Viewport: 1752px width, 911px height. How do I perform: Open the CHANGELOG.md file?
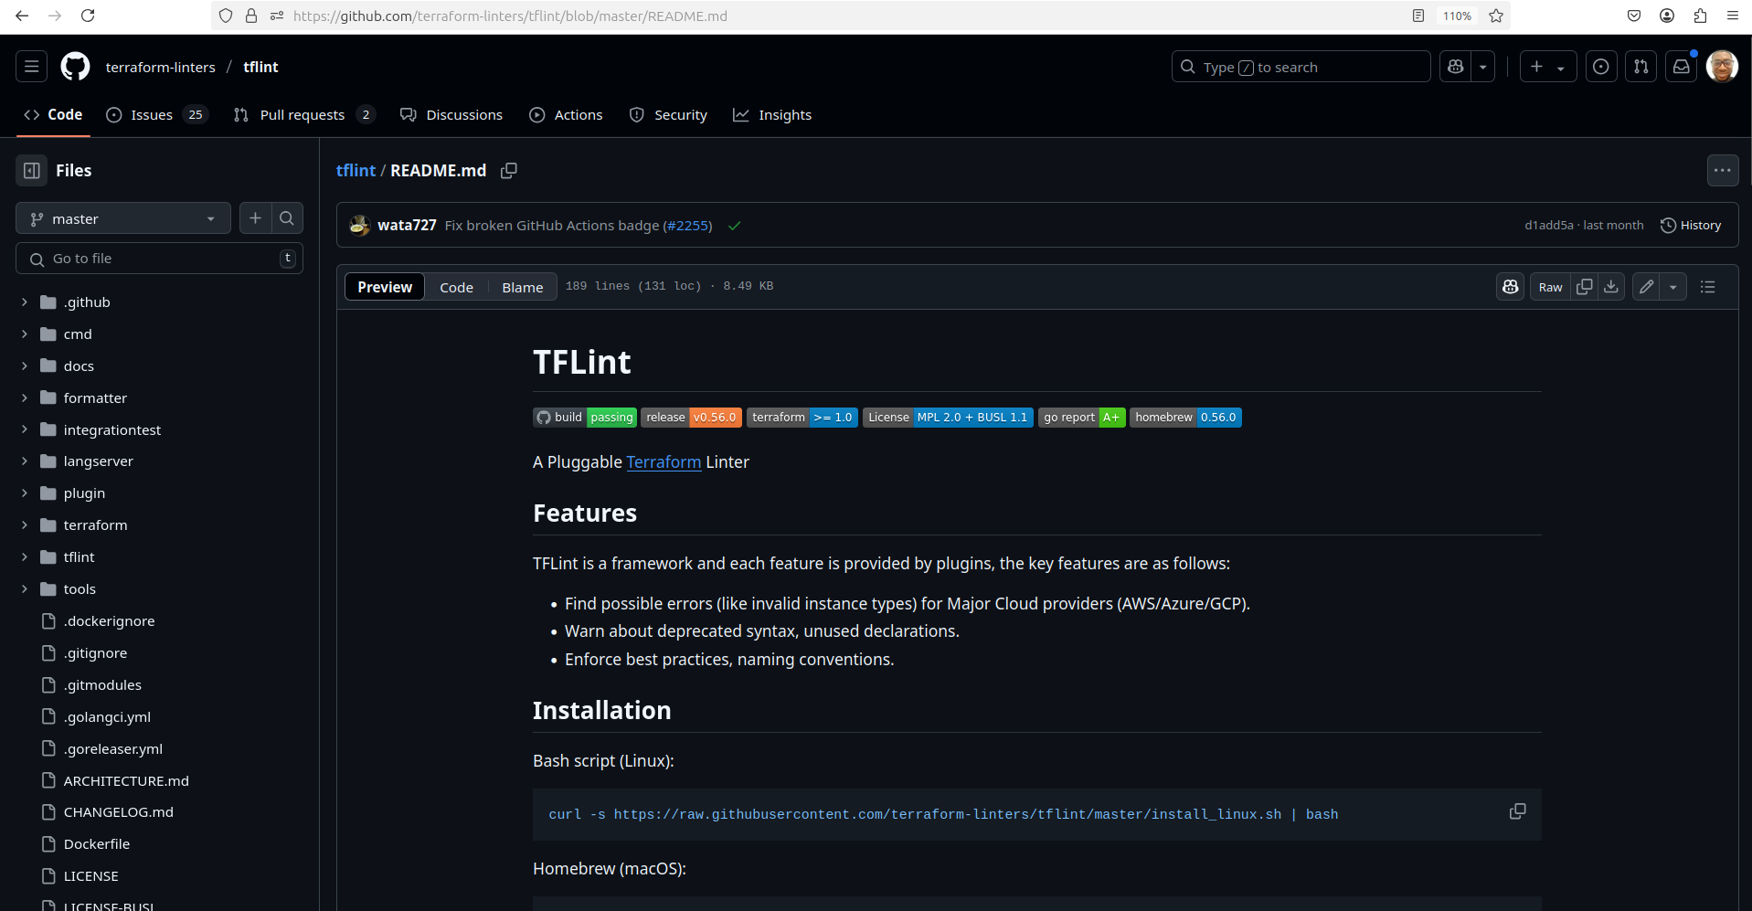[x=119, y=812]
